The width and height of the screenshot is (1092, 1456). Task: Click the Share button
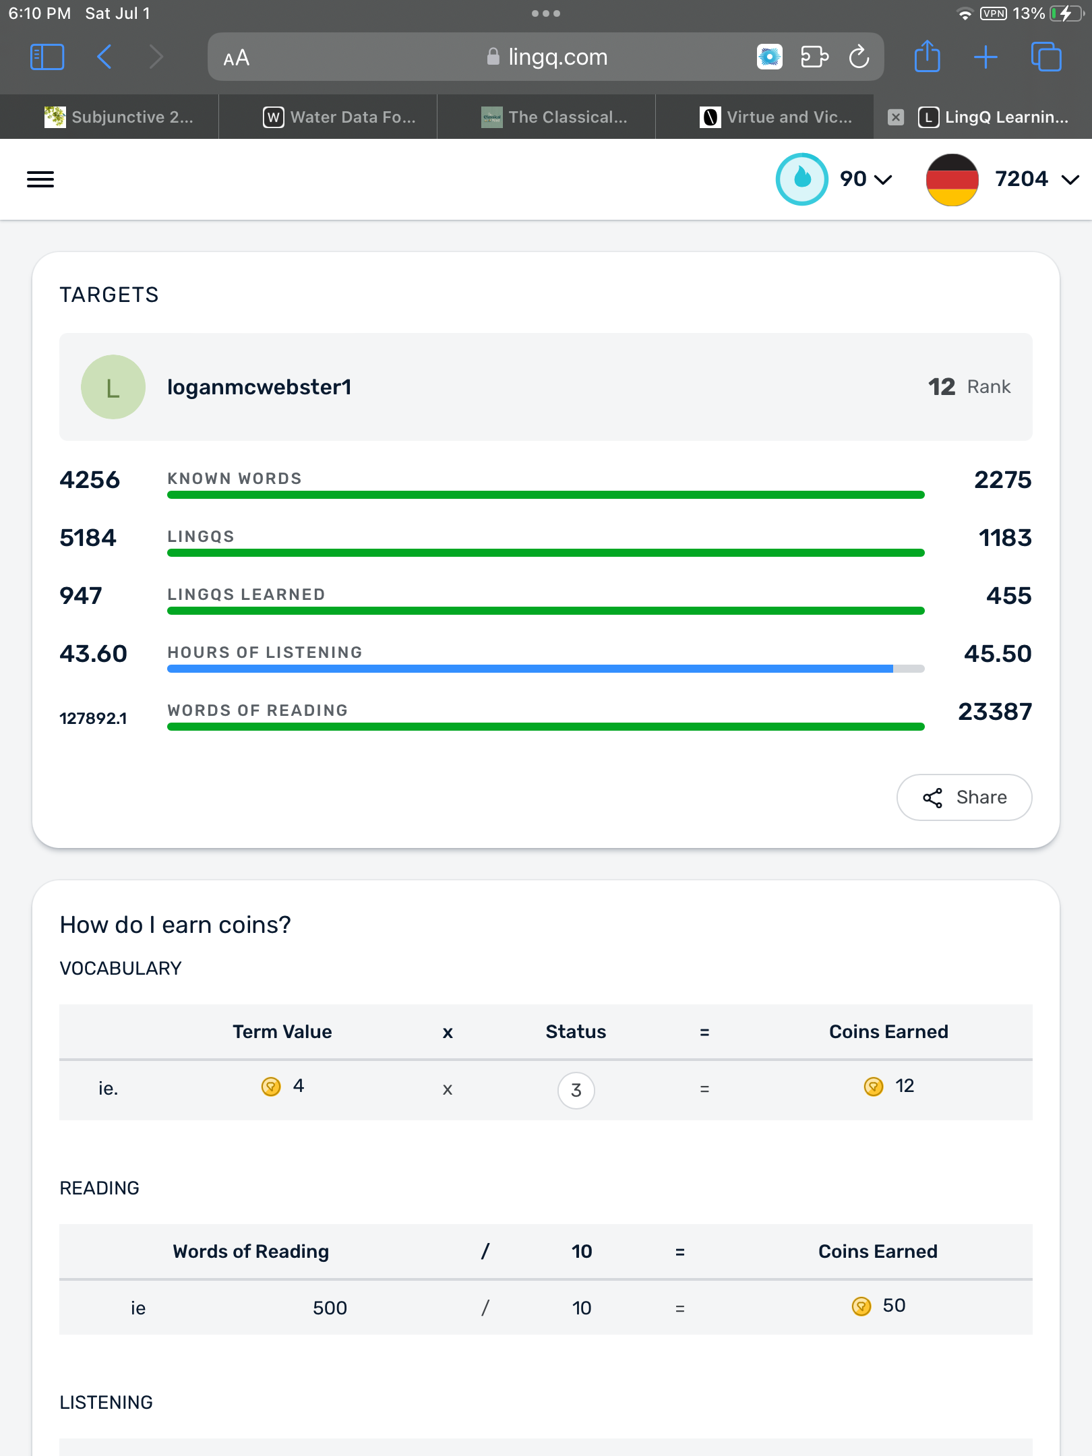[965, 797]
